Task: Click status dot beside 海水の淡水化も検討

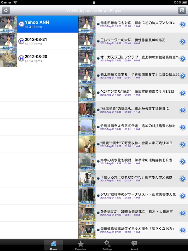Action: [x=98, y=161]
